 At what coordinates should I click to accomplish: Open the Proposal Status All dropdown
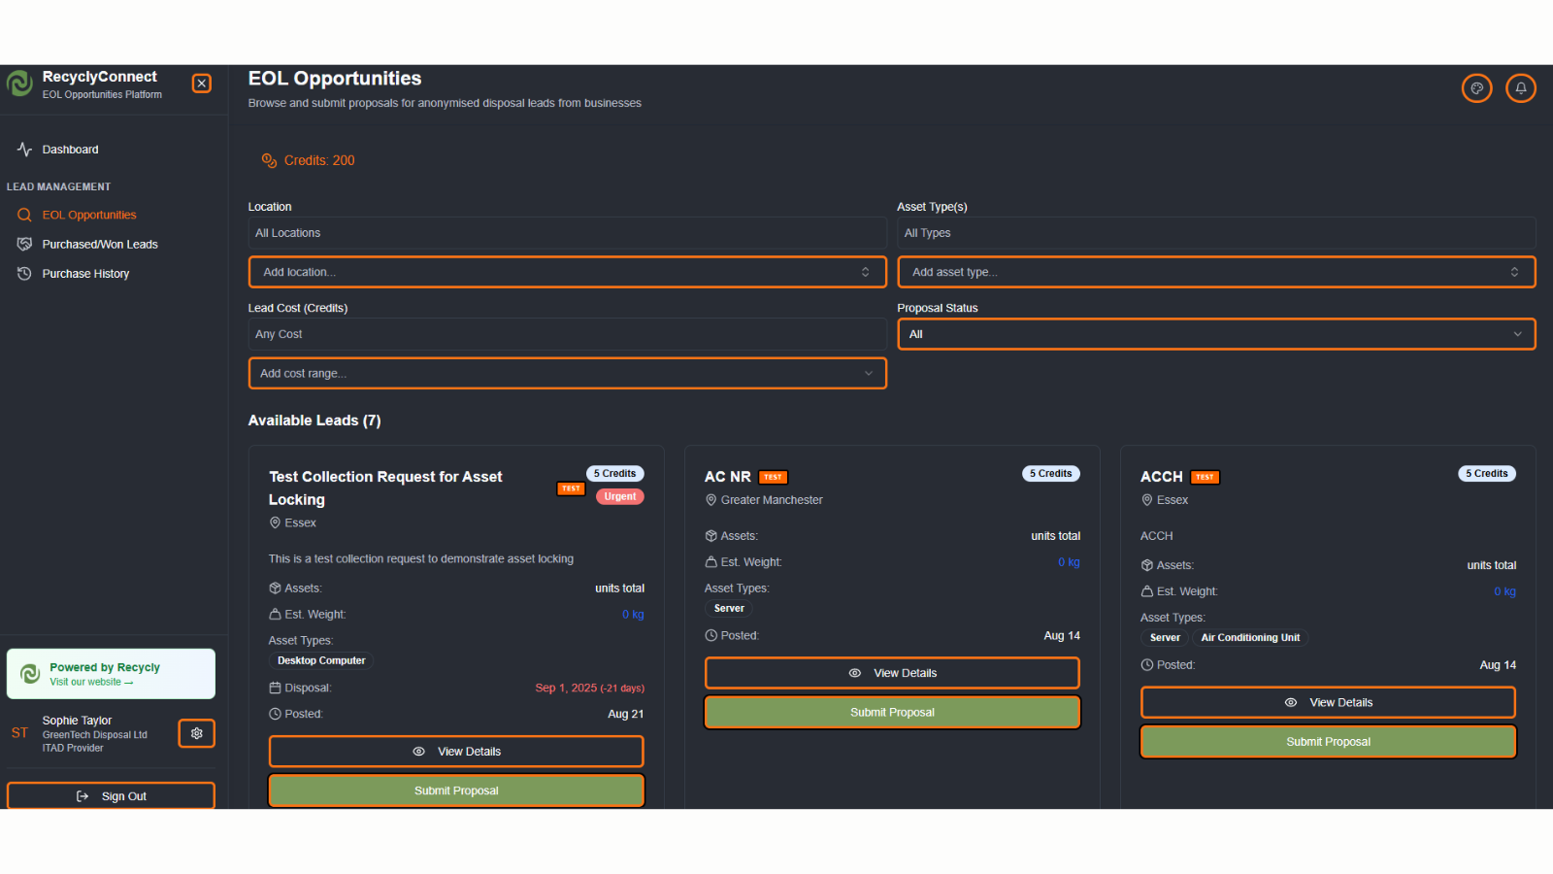pyautogui.click(x=1215, y=334)
